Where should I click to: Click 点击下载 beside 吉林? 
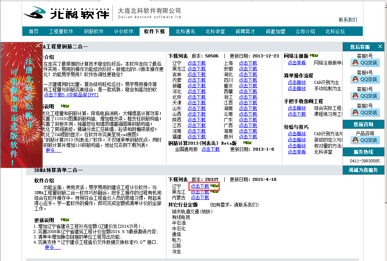[196, 74]
